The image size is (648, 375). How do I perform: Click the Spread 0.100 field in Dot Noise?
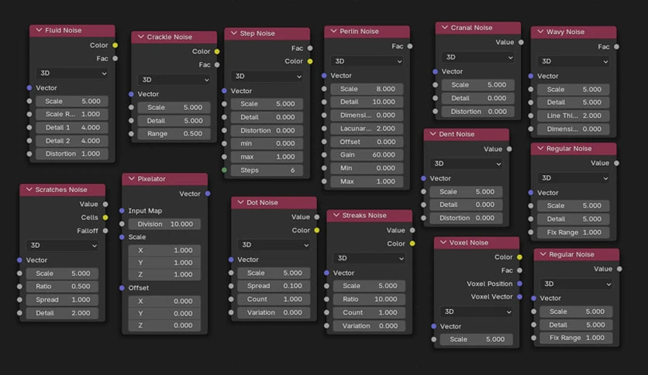[274, 286]
